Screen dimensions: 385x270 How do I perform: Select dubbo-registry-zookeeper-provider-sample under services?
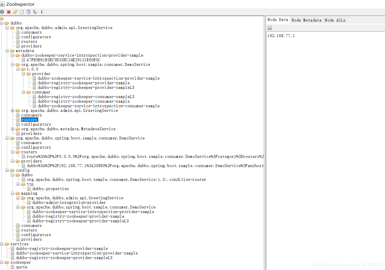point(62,248)
